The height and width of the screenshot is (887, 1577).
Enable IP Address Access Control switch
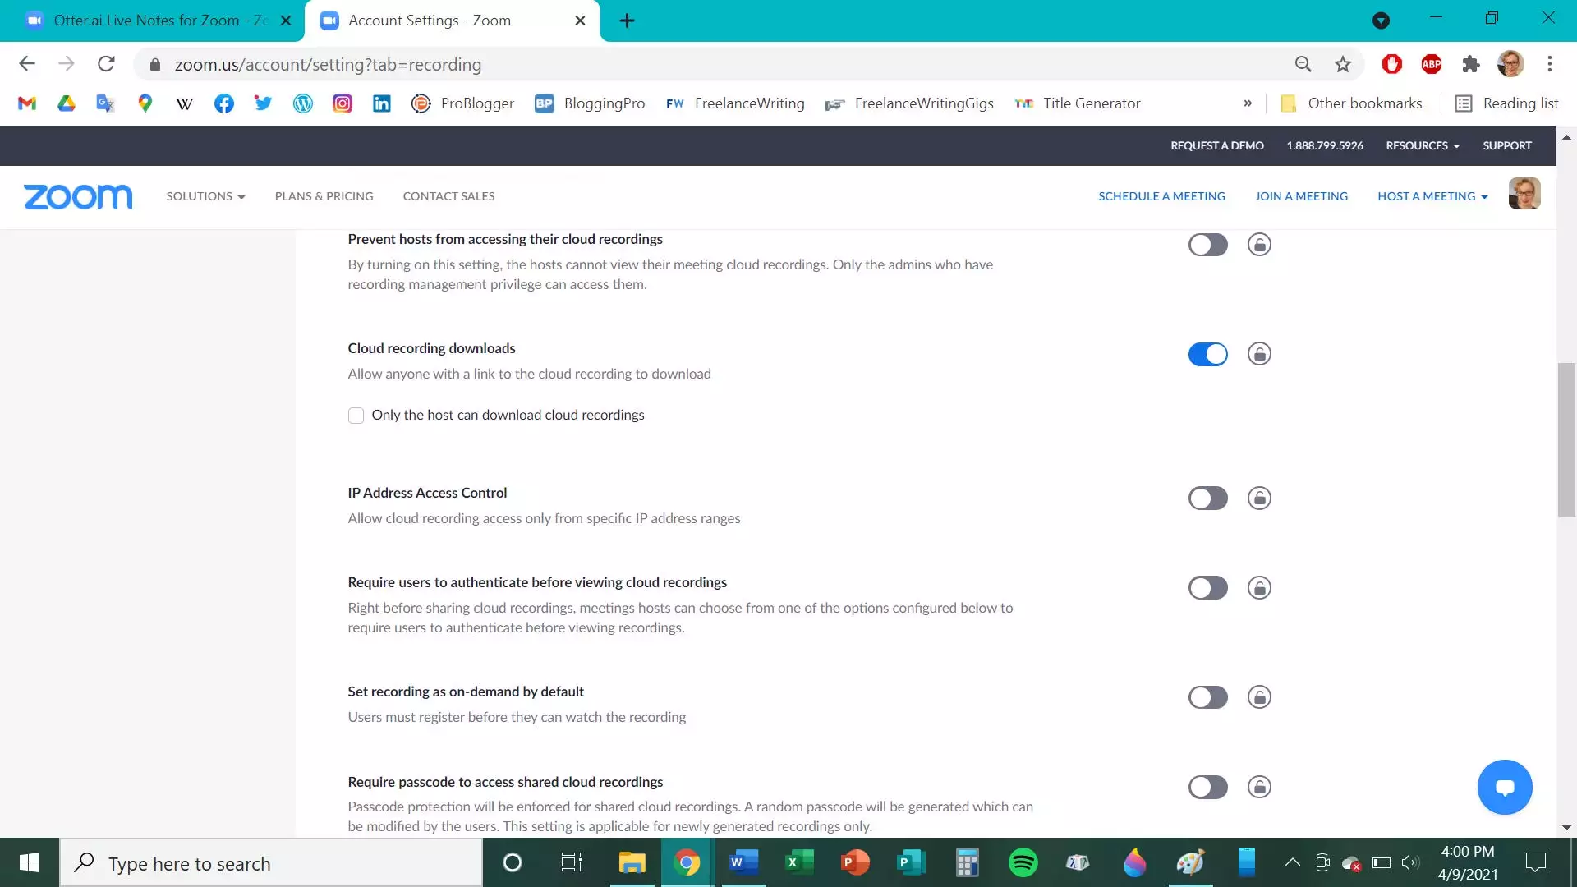click(1207, 499)
